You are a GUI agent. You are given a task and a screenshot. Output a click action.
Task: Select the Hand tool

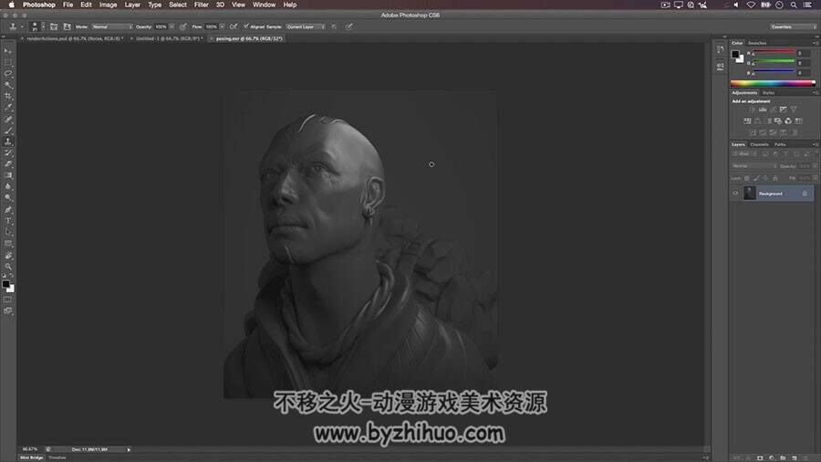(8, 256)
